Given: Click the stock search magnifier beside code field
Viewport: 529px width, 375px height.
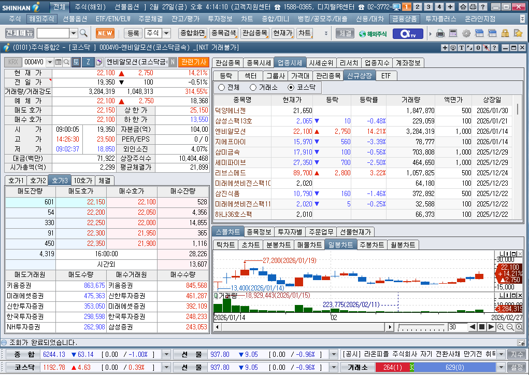Looking at the screenshot, I should click(x=66, y=62).
